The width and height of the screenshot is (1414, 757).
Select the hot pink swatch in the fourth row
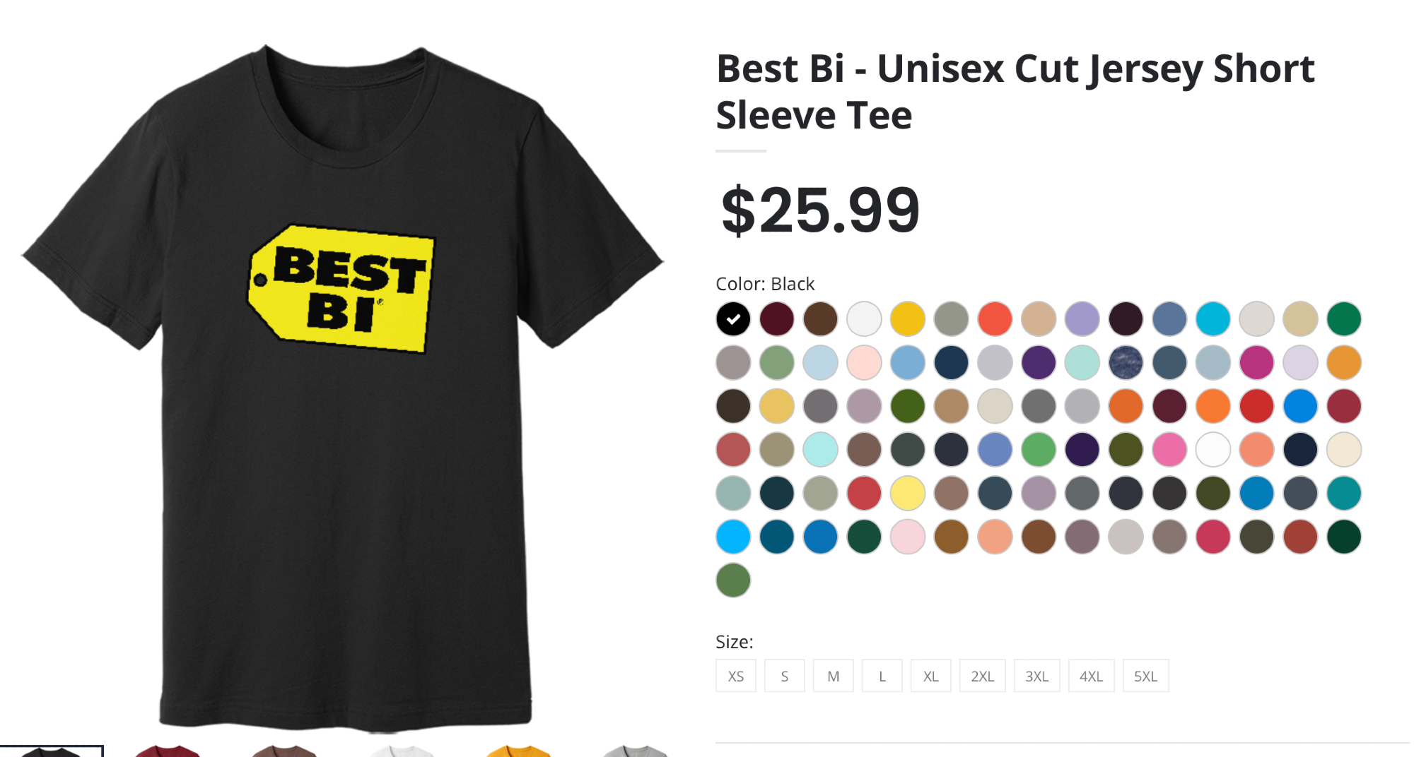click(x=1169, y=450)
